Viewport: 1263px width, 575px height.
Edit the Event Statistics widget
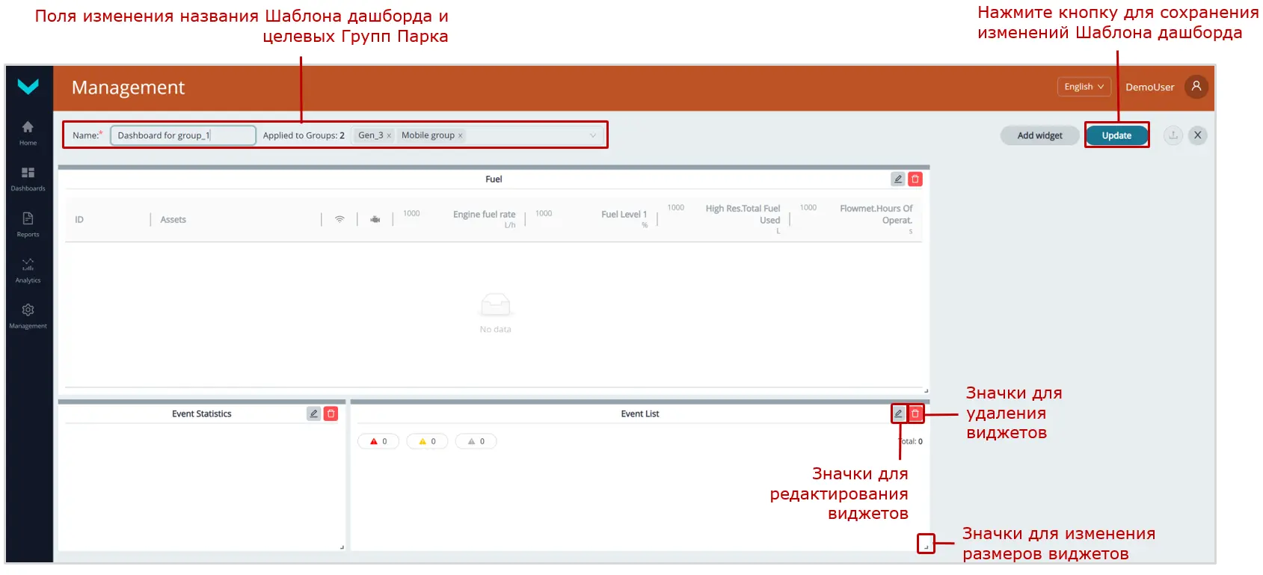click(x=314, y=413)
